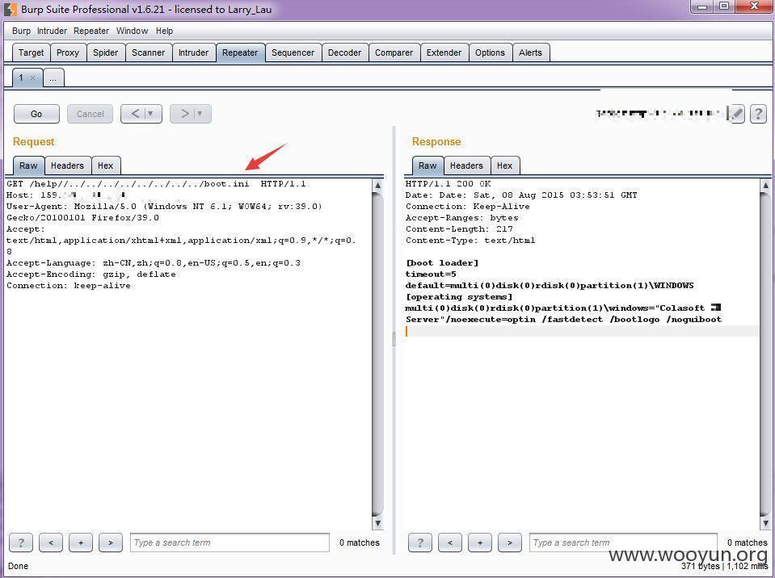The height and width of the screenshot is (578, 775).
Task: Click the [boot loader] line in response
Action: 442,262
